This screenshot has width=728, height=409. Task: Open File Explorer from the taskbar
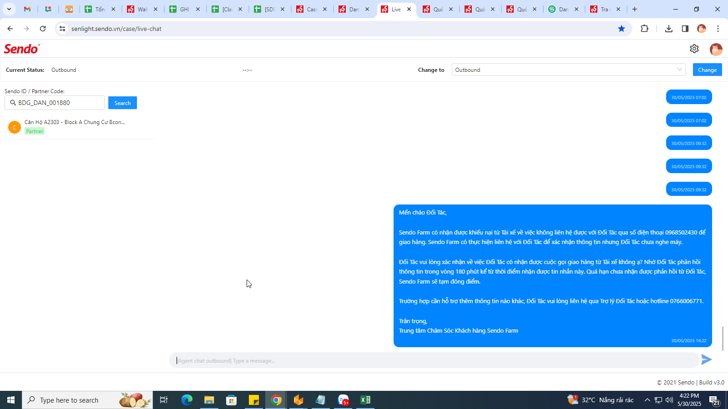[209, 400]
